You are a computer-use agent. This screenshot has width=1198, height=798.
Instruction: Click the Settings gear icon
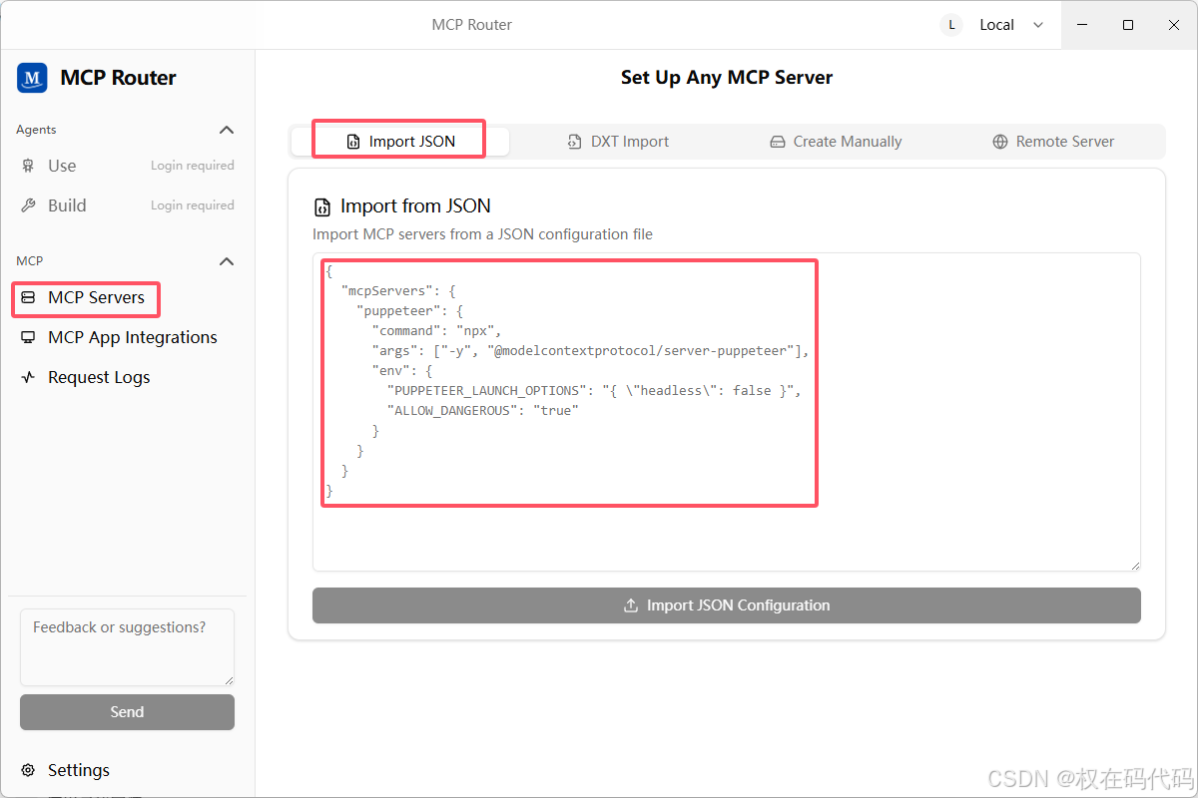coord(28,770)
